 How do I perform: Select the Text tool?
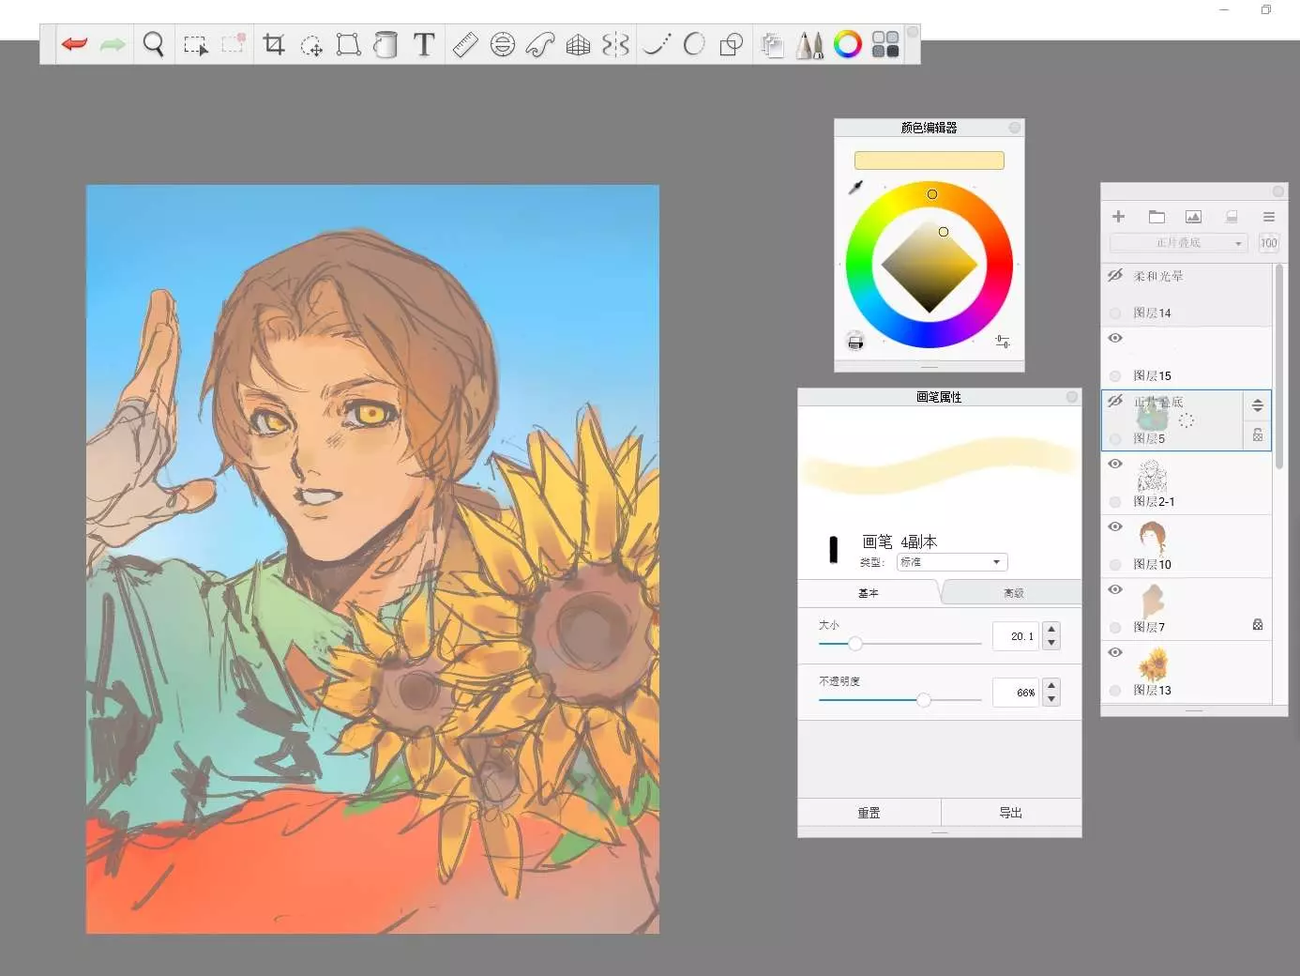[x=424, y=44]
